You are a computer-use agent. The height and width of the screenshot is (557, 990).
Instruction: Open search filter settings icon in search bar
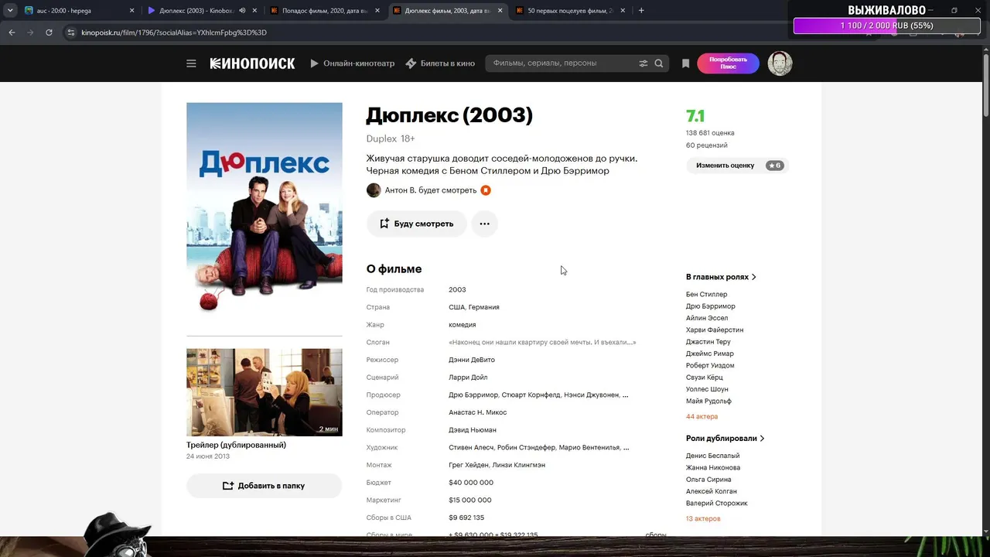(x=643, y=63)
